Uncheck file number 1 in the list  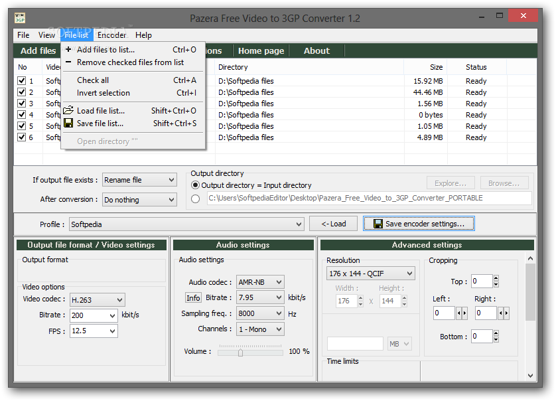click(x=22, y=80)
